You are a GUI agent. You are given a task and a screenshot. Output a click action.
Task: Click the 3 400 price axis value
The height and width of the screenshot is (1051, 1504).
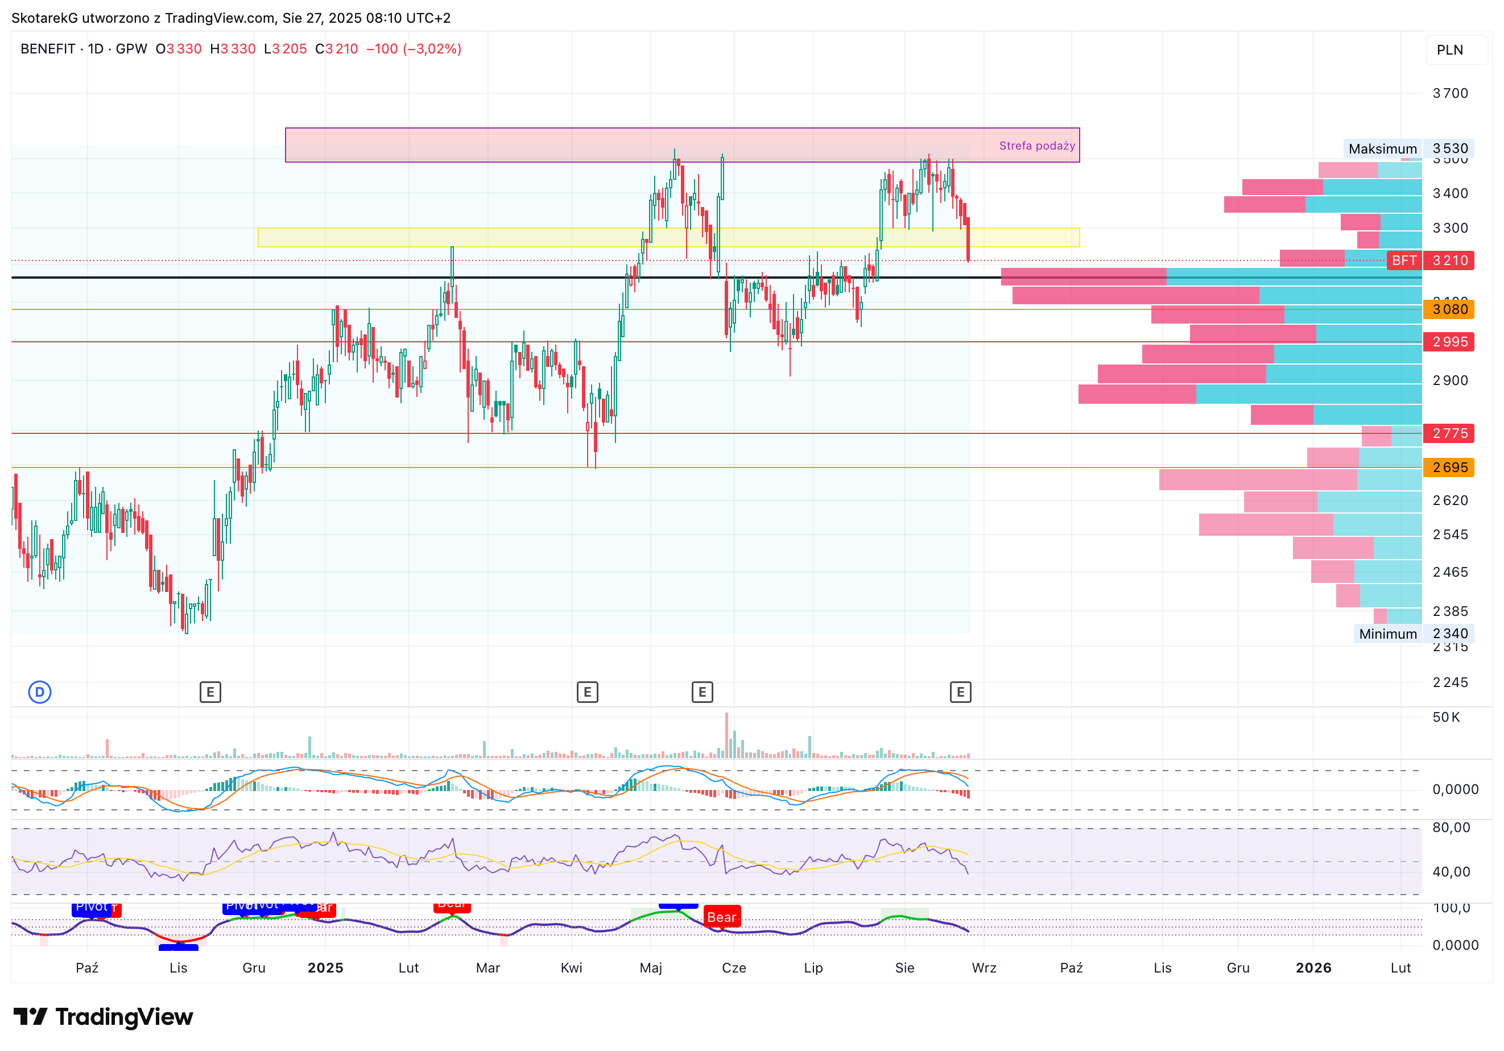[1451, 193]
